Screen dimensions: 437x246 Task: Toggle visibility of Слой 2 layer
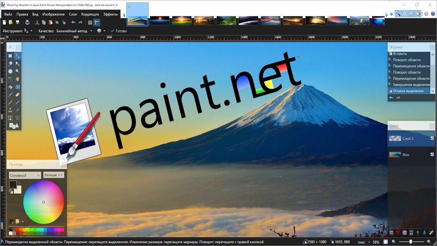pyautogui.click(x=432, y=138)
